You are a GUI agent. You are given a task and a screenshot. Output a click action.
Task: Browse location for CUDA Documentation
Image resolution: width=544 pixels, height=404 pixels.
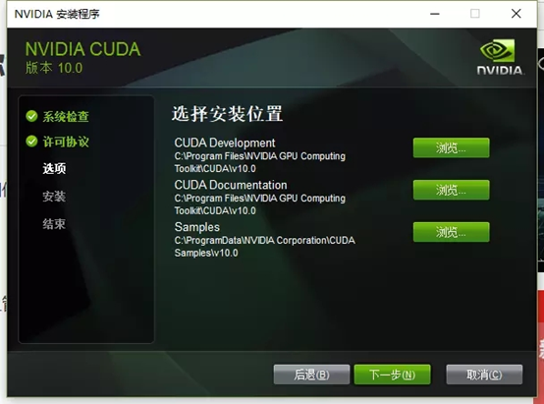[x=451, y=190]
